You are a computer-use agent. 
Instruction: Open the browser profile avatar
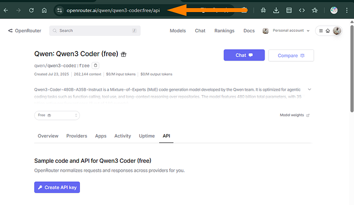pos(334,11)
